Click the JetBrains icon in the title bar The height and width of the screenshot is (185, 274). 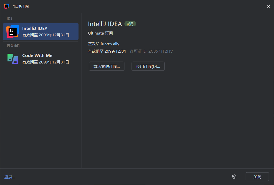click(x=7, y=6)
